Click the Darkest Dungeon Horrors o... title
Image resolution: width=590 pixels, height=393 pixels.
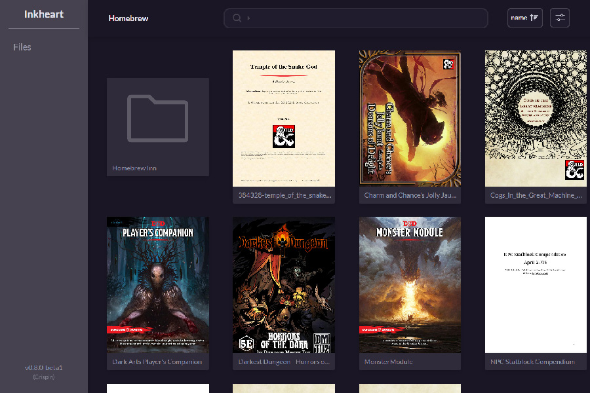pyautogui.click(x=284, y=362)
